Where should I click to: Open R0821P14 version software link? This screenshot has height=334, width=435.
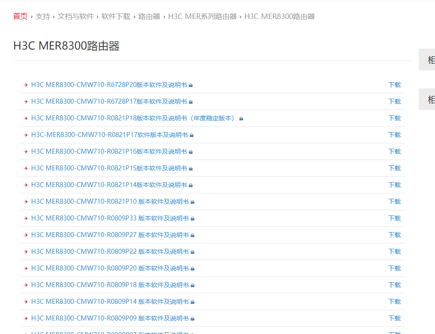(109, 185)
